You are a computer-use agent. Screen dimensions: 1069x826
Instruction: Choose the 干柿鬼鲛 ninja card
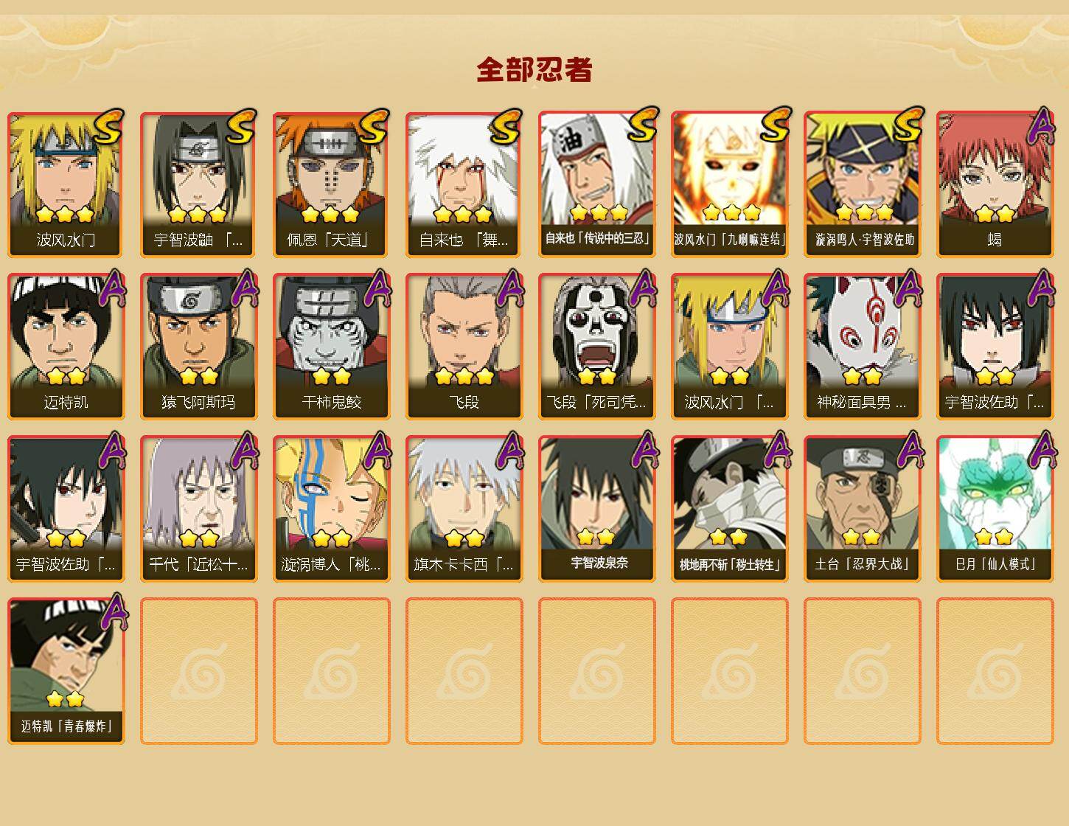click(332, 347)
